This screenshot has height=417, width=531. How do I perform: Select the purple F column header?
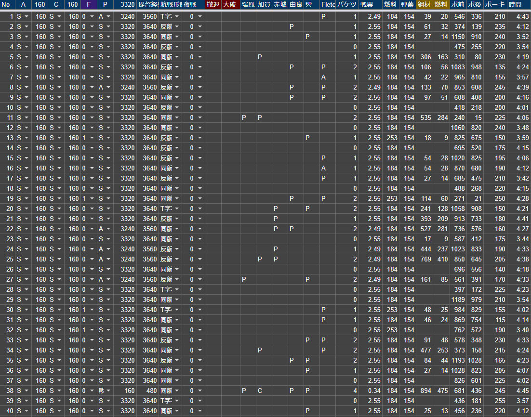pyautogui.click(x=89, y=5)
